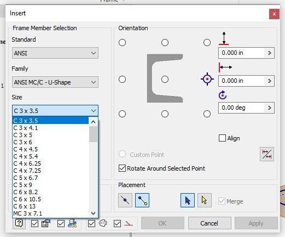
Task: Activate yellow arrow selection tool
Action: (205, 200)
